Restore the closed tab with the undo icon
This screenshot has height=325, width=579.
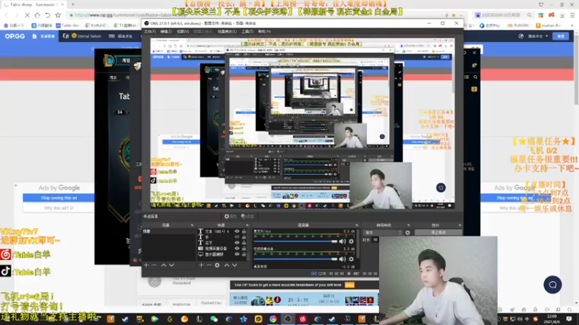[48, 15]
